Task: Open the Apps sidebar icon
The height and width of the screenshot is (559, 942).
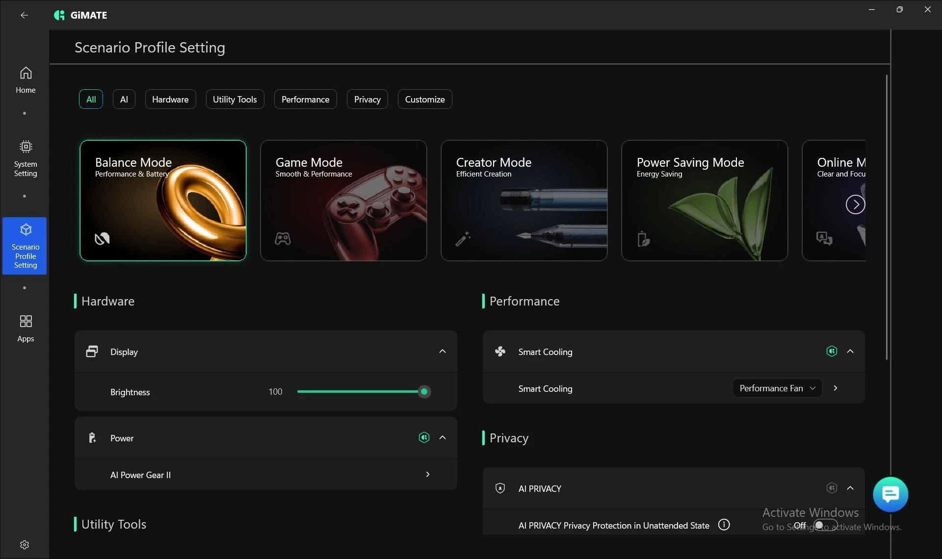Action: coord(26,328)
